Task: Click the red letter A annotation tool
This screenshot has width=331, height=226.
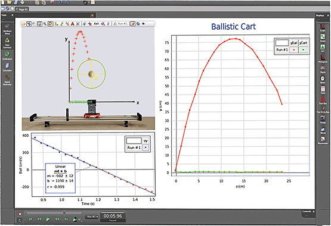Action: pyautogui.click(x=72, y=24)
